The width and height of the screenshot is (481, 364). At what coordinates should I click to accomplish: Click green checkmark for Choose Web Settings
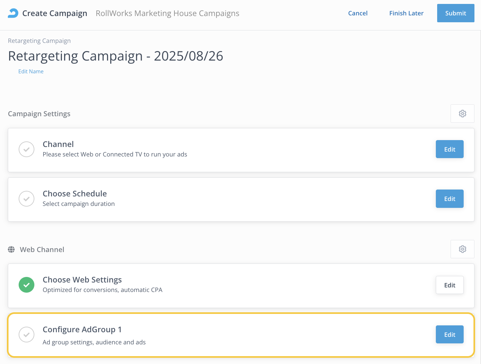(27, 285)
